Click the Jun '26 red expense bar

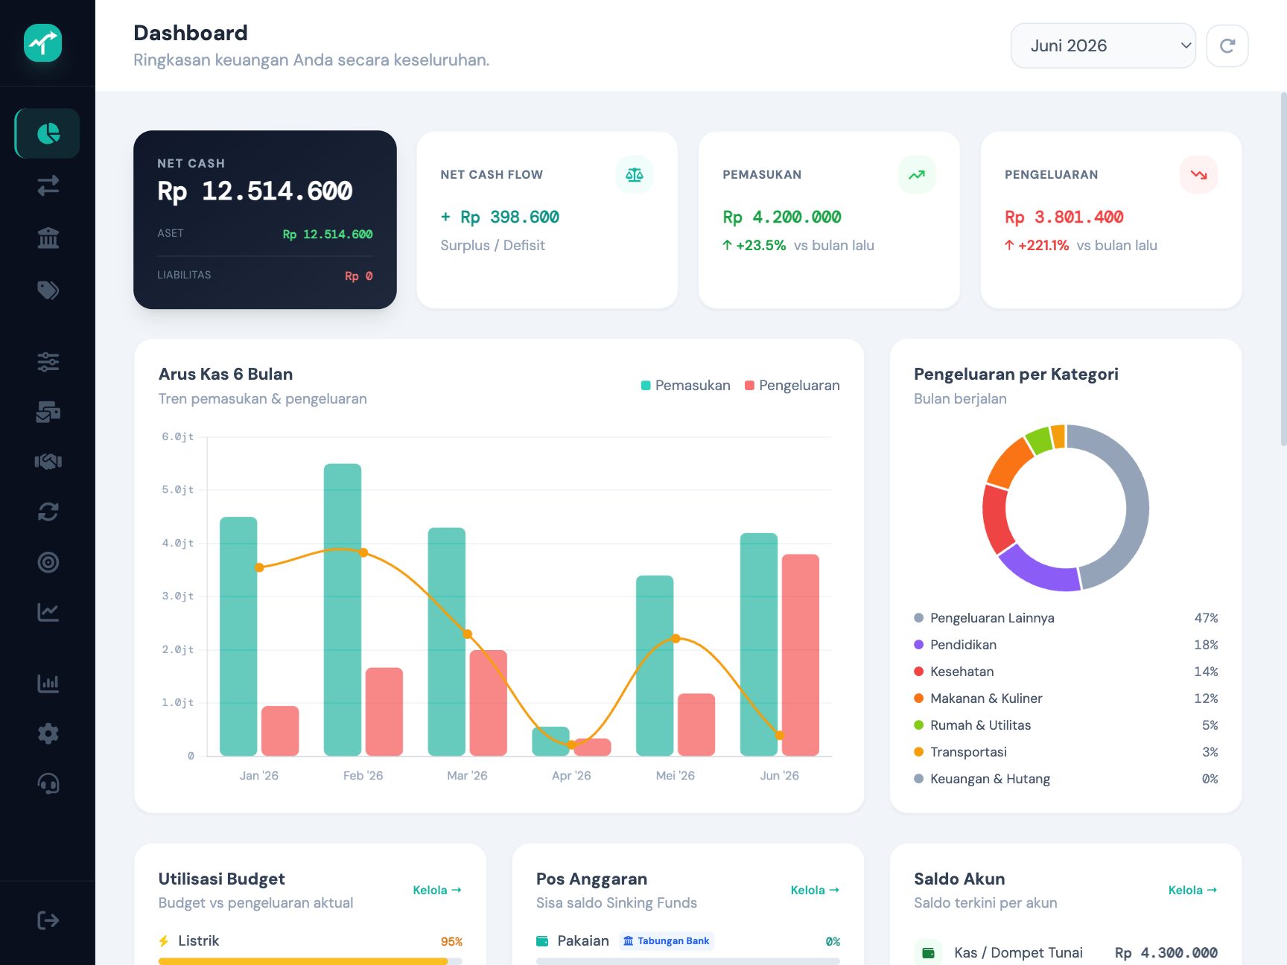click(x=801, y=655)
